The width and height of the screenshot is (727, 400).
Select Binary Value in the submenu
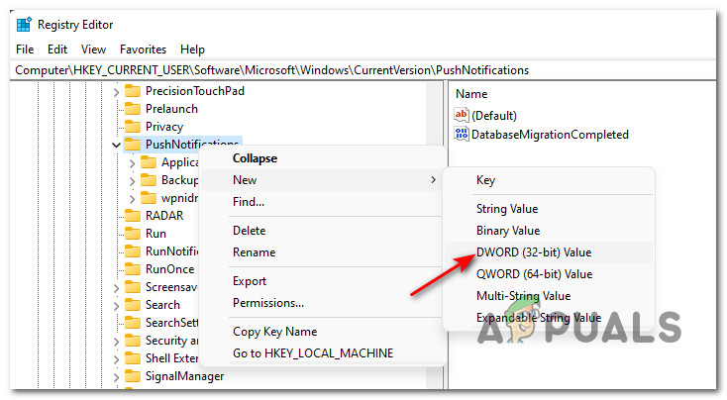pos(549,231)
